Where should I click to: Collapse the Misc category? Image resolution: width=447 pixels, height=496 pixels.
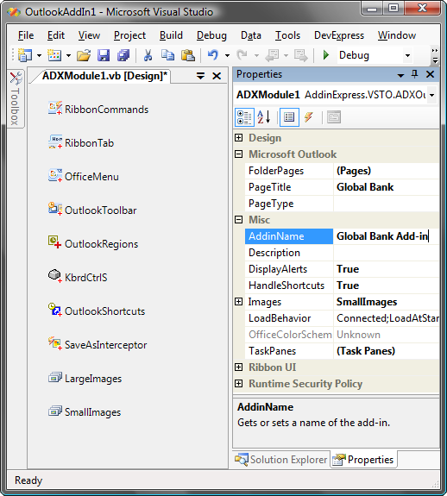[x=238, y=219]
